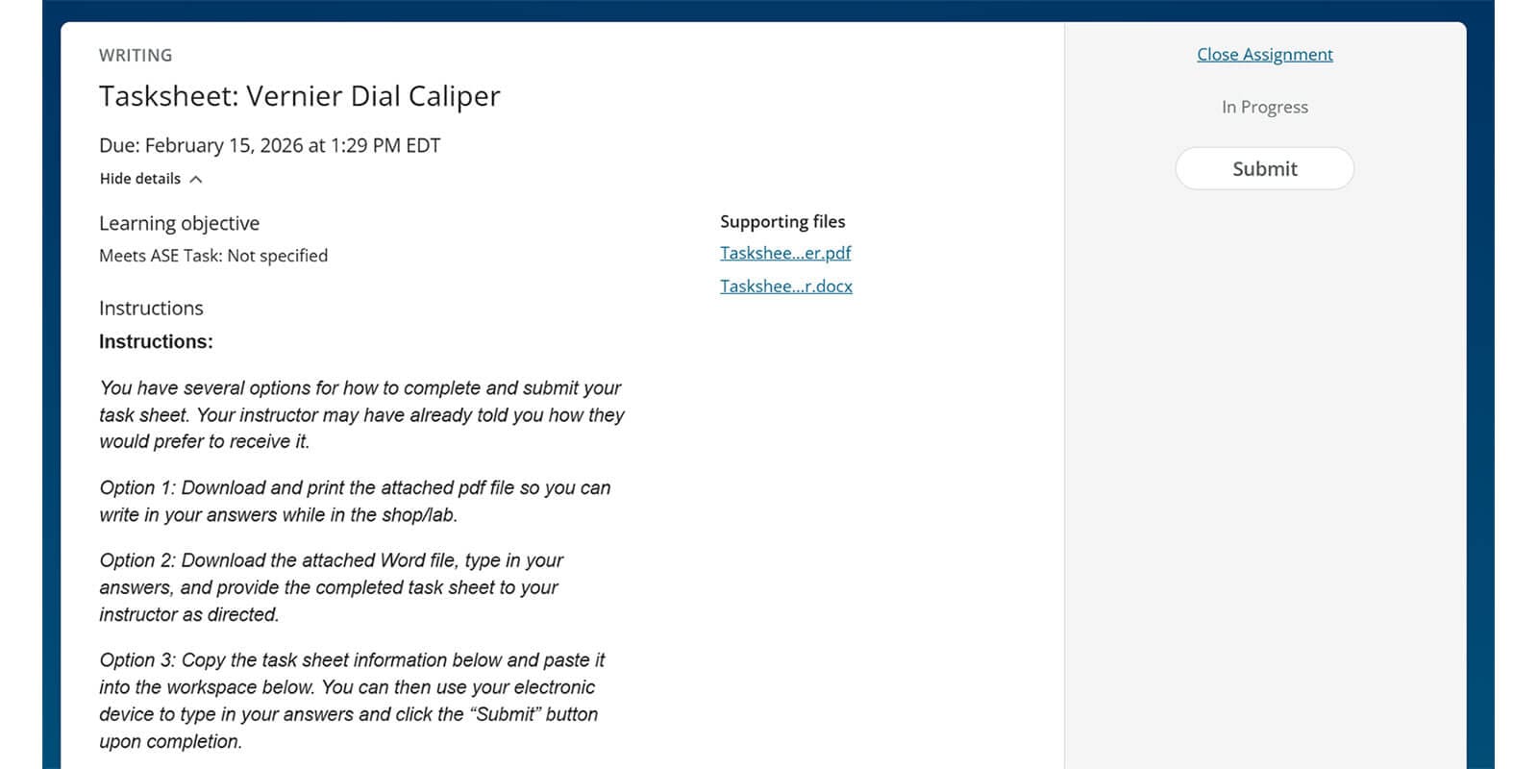Click the Tasksheet: Vernier Dial Caliper title
This screenshot has width=1538, height=769.
[x=299, y=96]
